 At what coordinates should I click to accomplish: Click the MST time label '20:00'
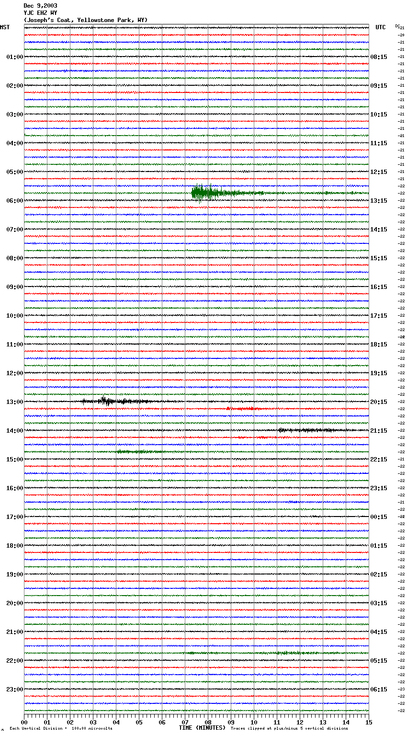[15, 603]
